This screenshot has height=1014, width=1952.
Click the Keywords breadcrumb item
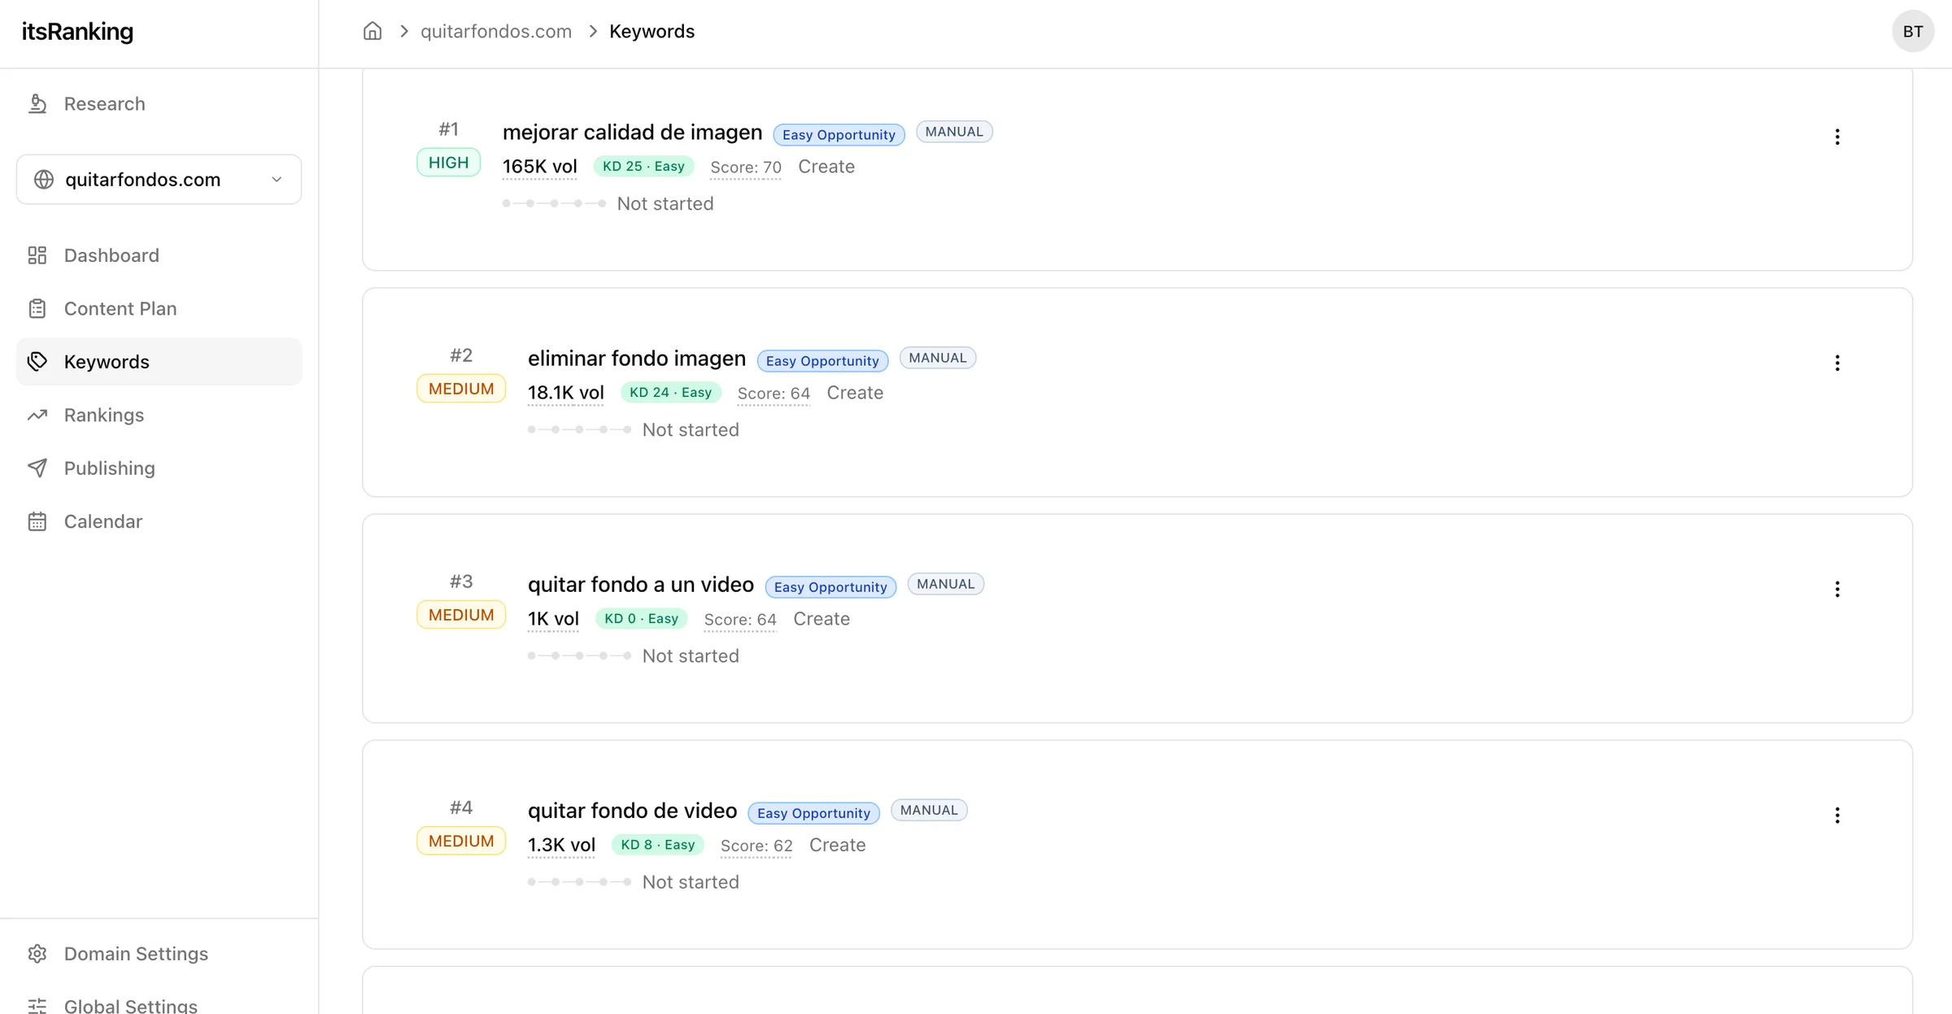pos(651,31)
